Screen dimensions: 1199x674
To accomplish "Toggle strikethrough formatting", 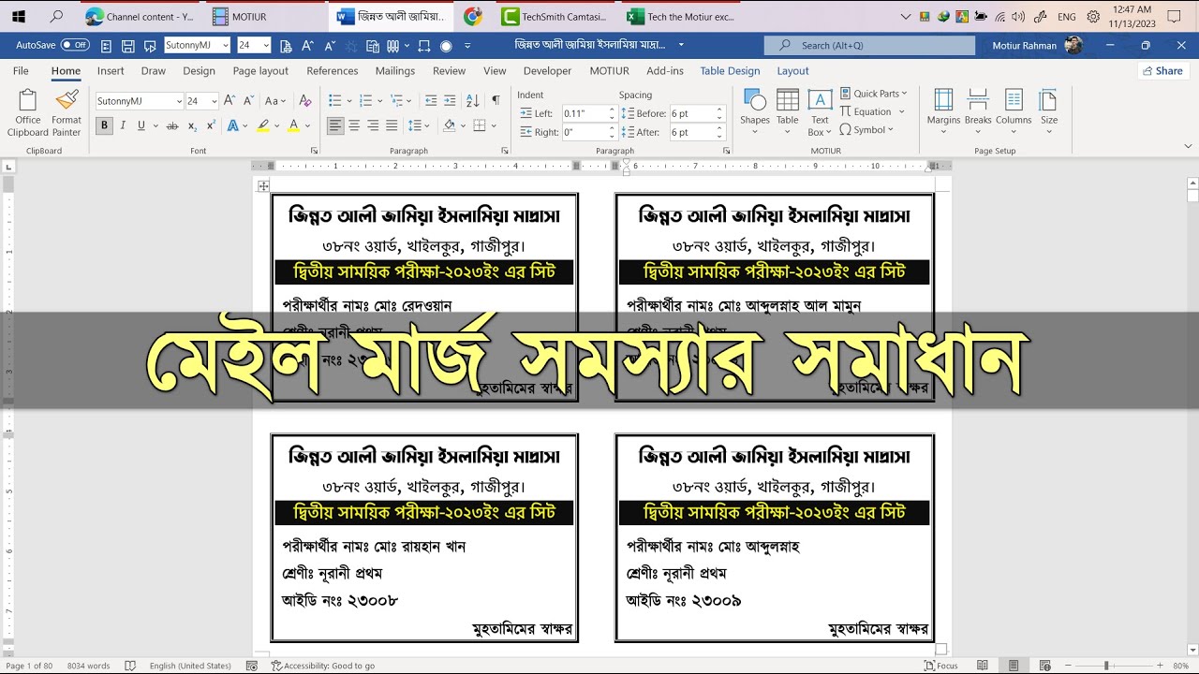I will (x=172, y=125).
